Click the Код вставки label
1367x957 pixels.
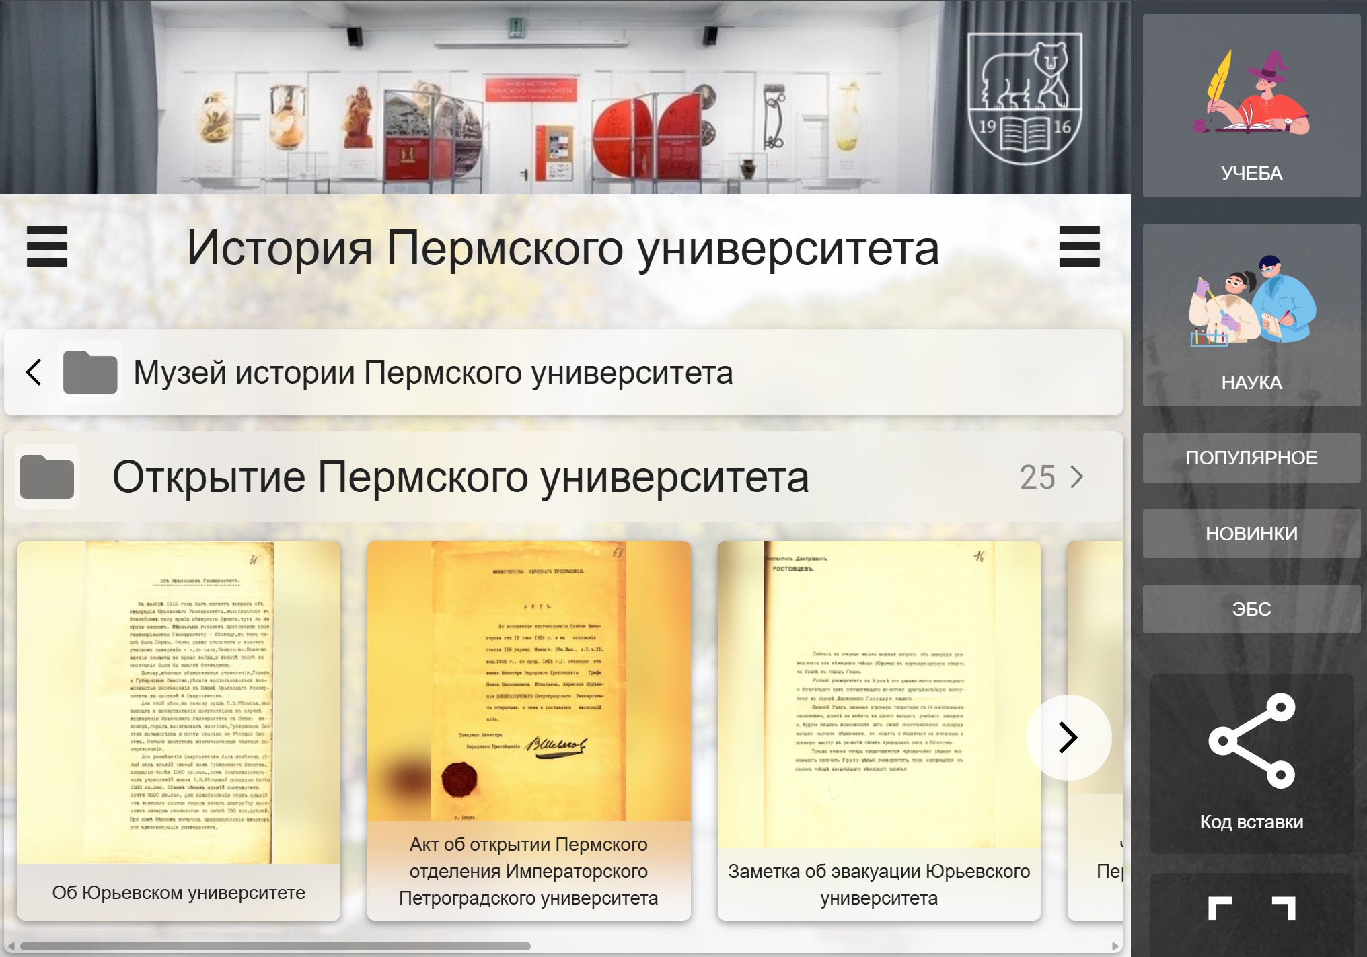(1251, 822)
